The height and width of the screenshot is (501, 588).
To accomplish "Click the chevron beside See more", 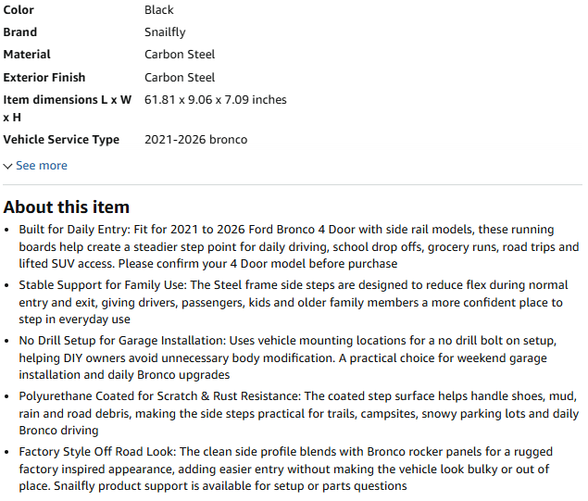I will pyautogui.click(x=8, y=166).
